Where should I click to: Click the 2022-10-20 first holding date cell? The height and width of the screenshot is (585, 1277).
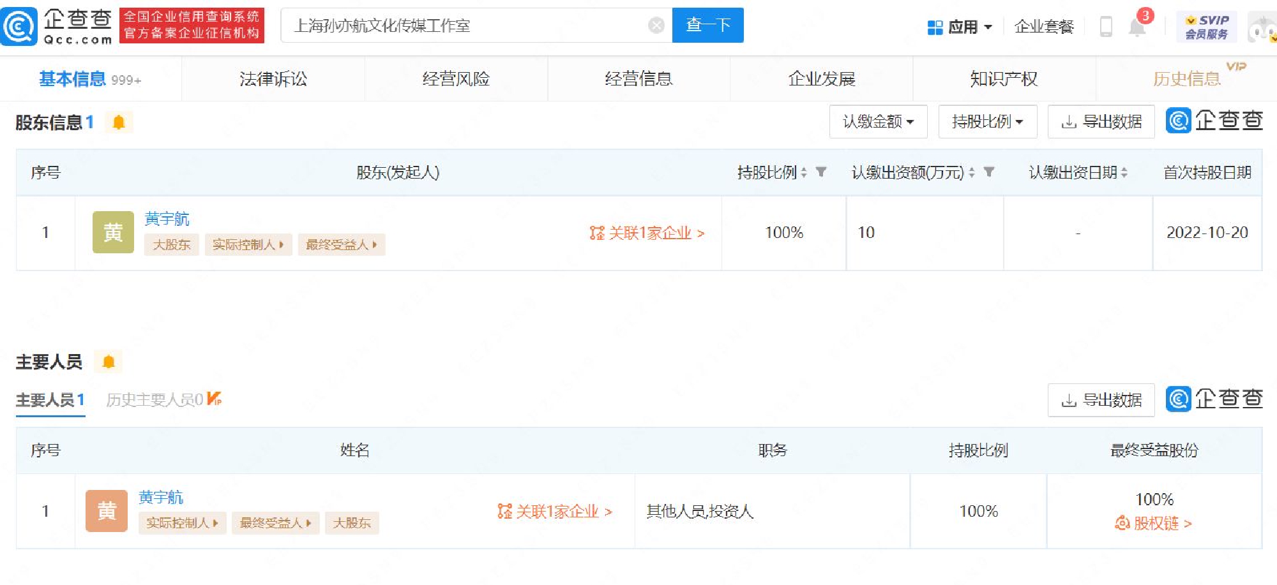click(1207, 233)
